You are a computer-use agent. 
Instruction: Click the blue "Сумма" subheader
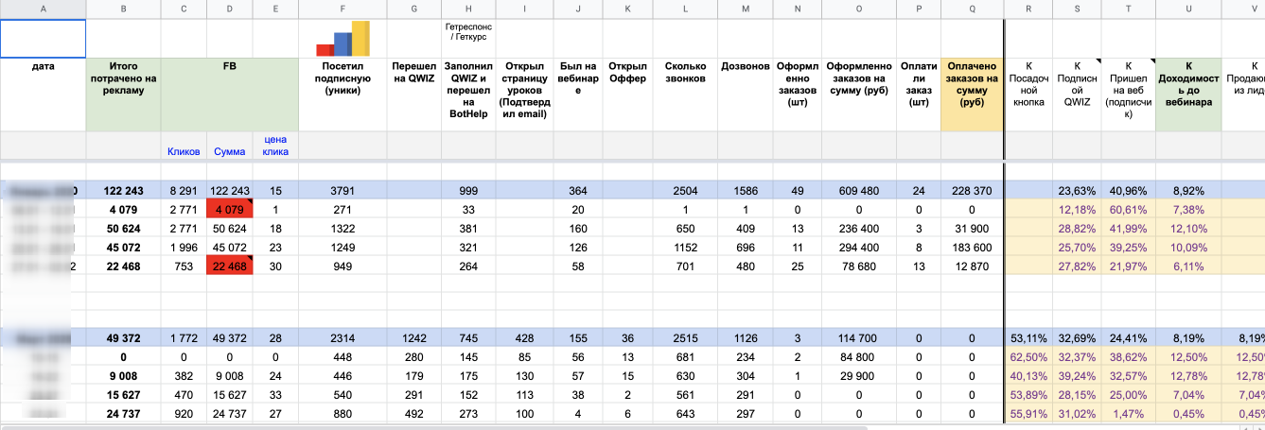230,150
